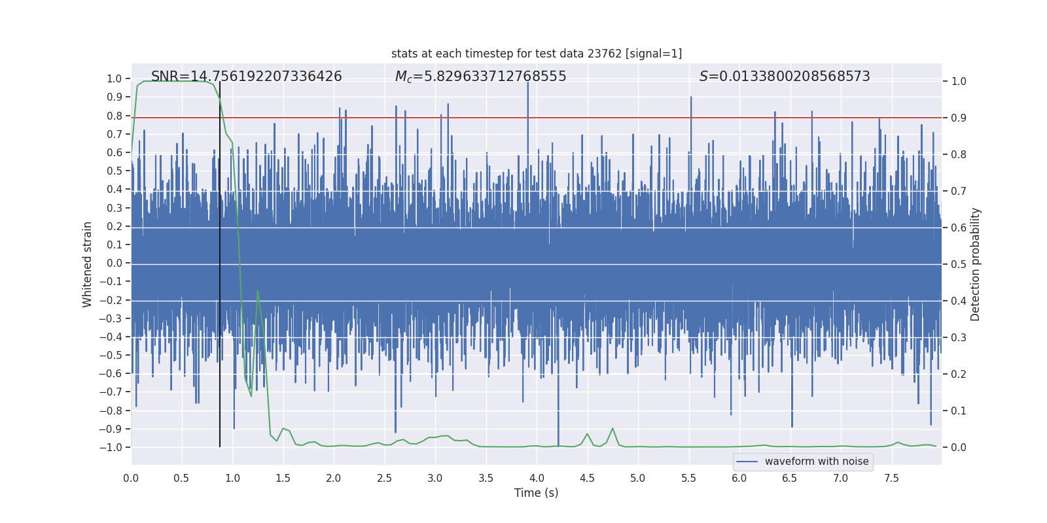Click the −1.0 whitened strain tick label
The height and width of the screenshot is (523, 1047).
[111, 447]
